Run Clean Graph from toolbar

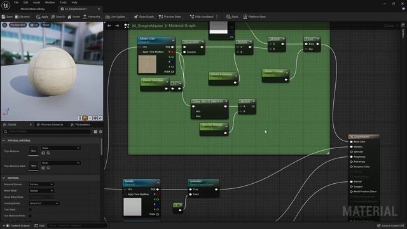coord(144,17)
